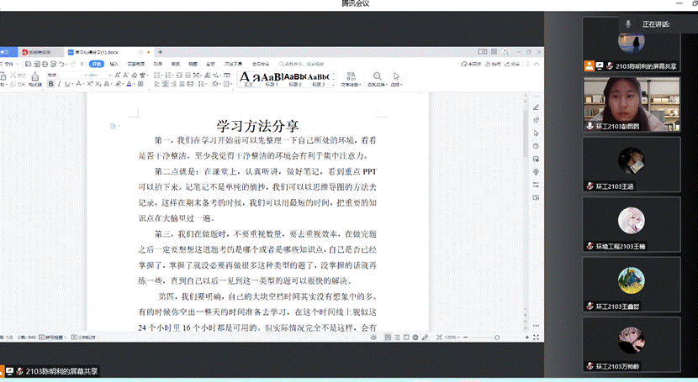This screenshot has width=698, height=382.
Task: Click the Format Painter brush icon
Action: [35, 77]
